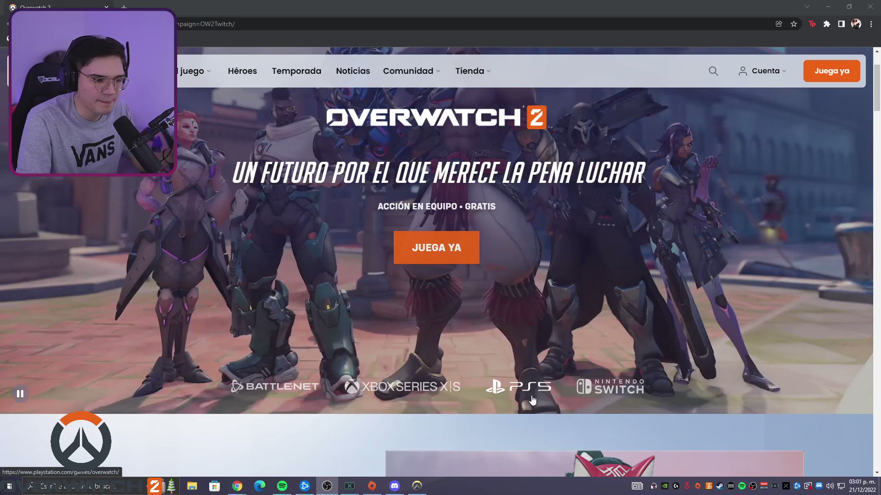Click the Logitech G Hub tray icon
Screen dimensions: 881x495
[x=675, y=486]
